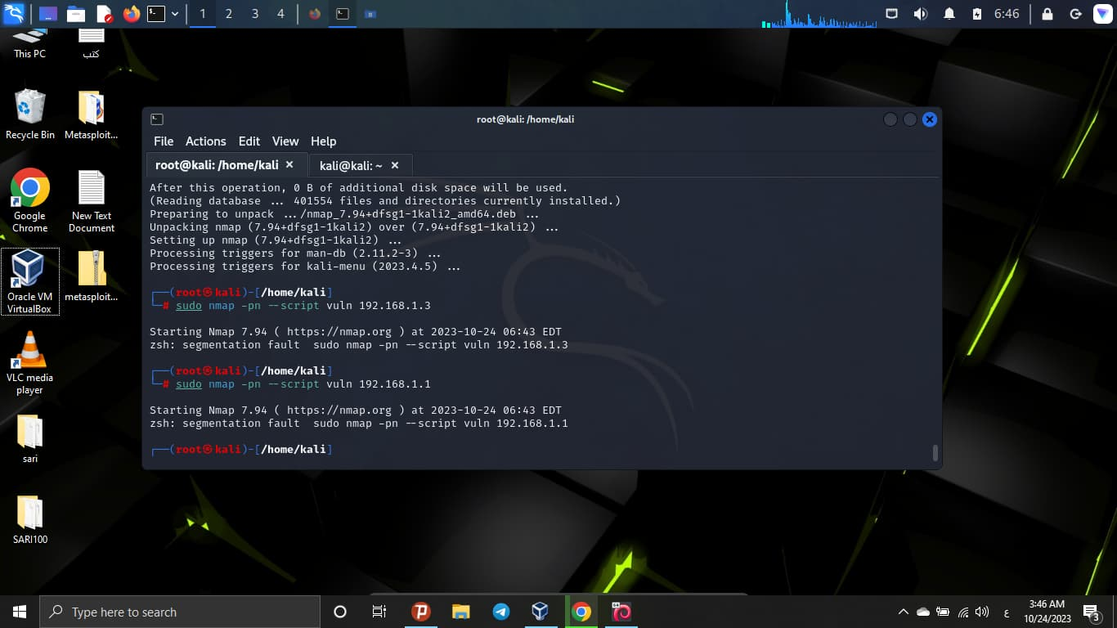This screenshot has width=1117, height=628.
Task: Switch to workspace 2
Action: (229, 14)
